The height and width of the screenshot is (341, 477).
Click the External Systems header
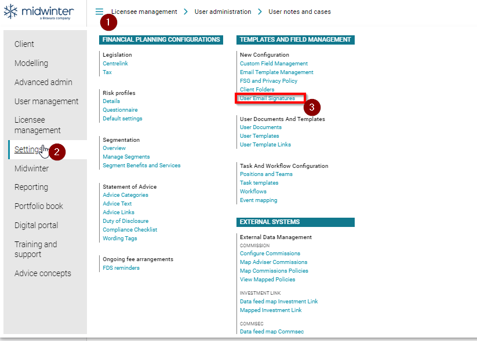click(x=296, y=222)
